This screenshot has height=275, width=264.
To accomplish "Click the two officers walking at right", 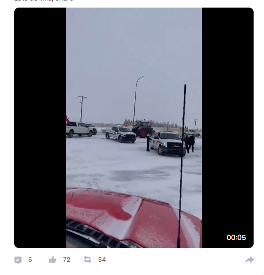I will click(190, 144).
